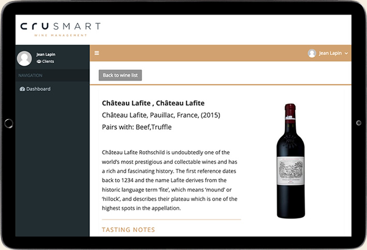Click the sidebar profile avatar
The height and width of the screenshot is (250, 367).
(24, 58)
